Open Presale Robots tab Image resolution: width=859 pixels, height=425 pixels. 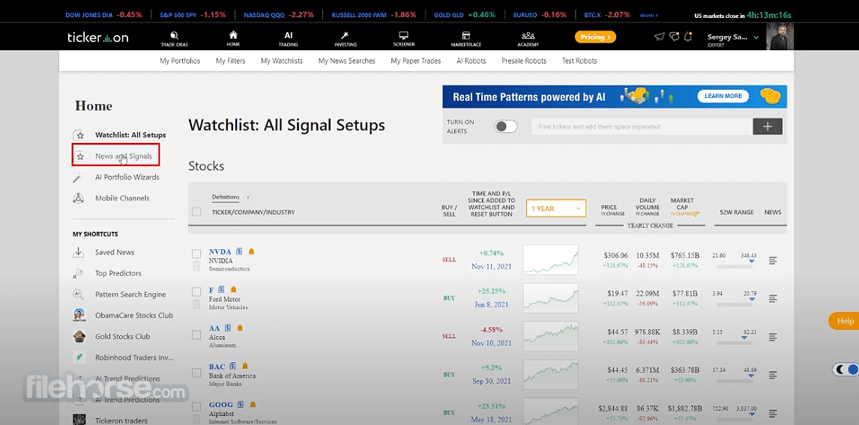click(x=524, y=61)
